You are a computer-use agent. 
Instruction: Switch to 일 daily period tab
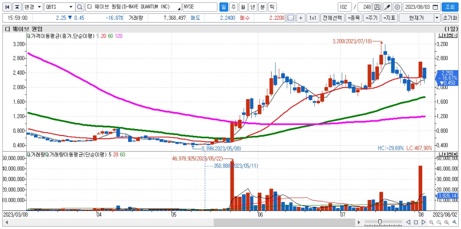point(224,7)
